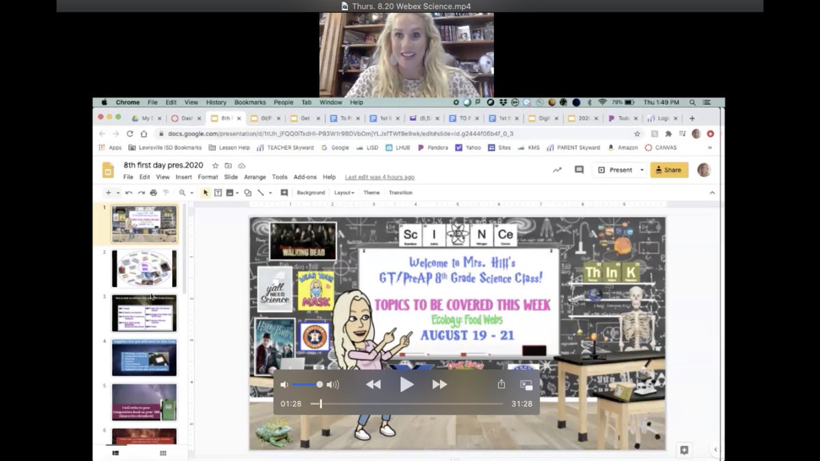Open the Layout dropdown
820x461 pixels.
[344, 193]
